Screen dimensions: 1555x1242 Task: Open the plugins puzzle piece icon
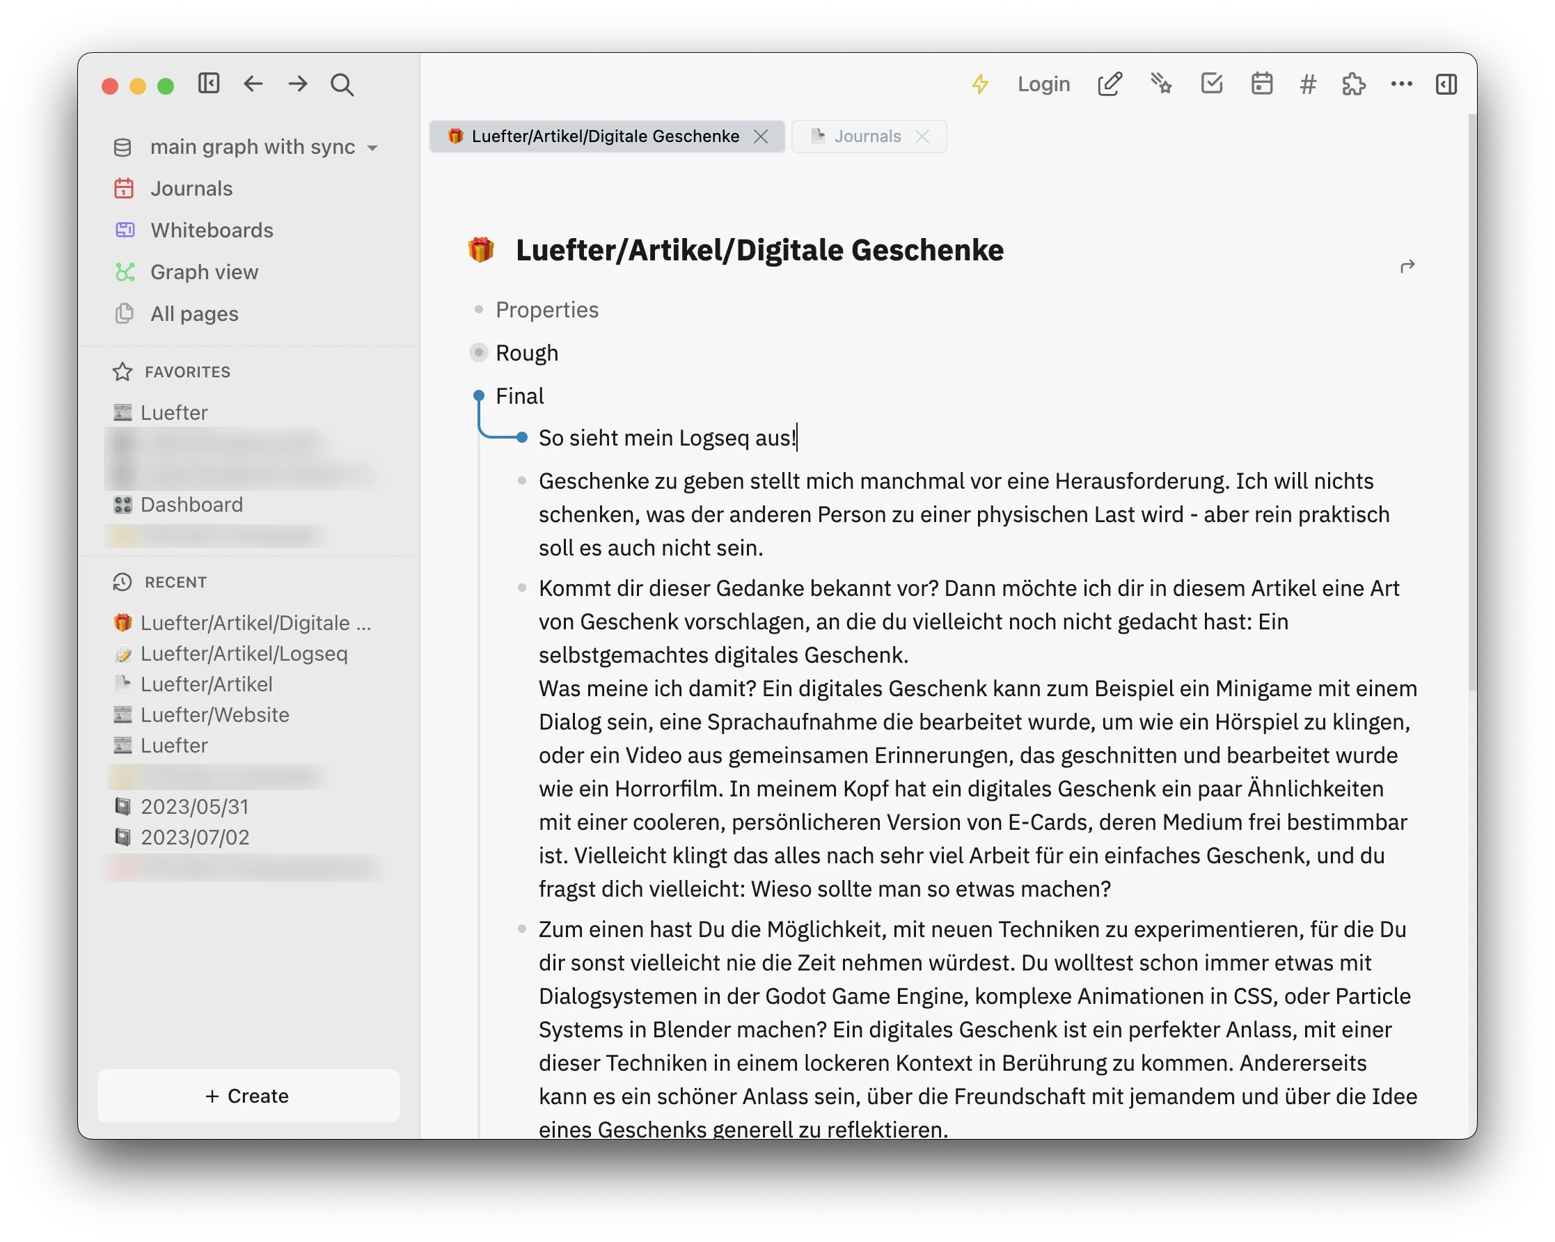[x=1354, y=84]
